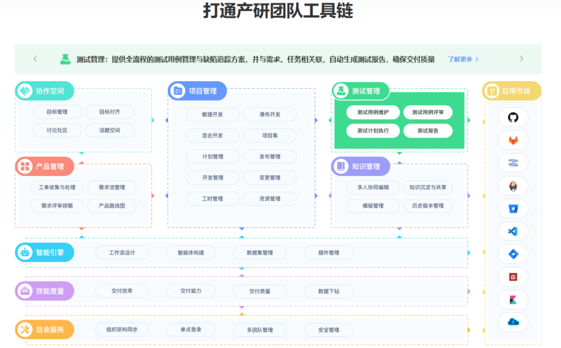Image resolution: width=561 pixels, height=348 pixels.
Task: Click the 产品路线图 pill
Action: [112, 206]
